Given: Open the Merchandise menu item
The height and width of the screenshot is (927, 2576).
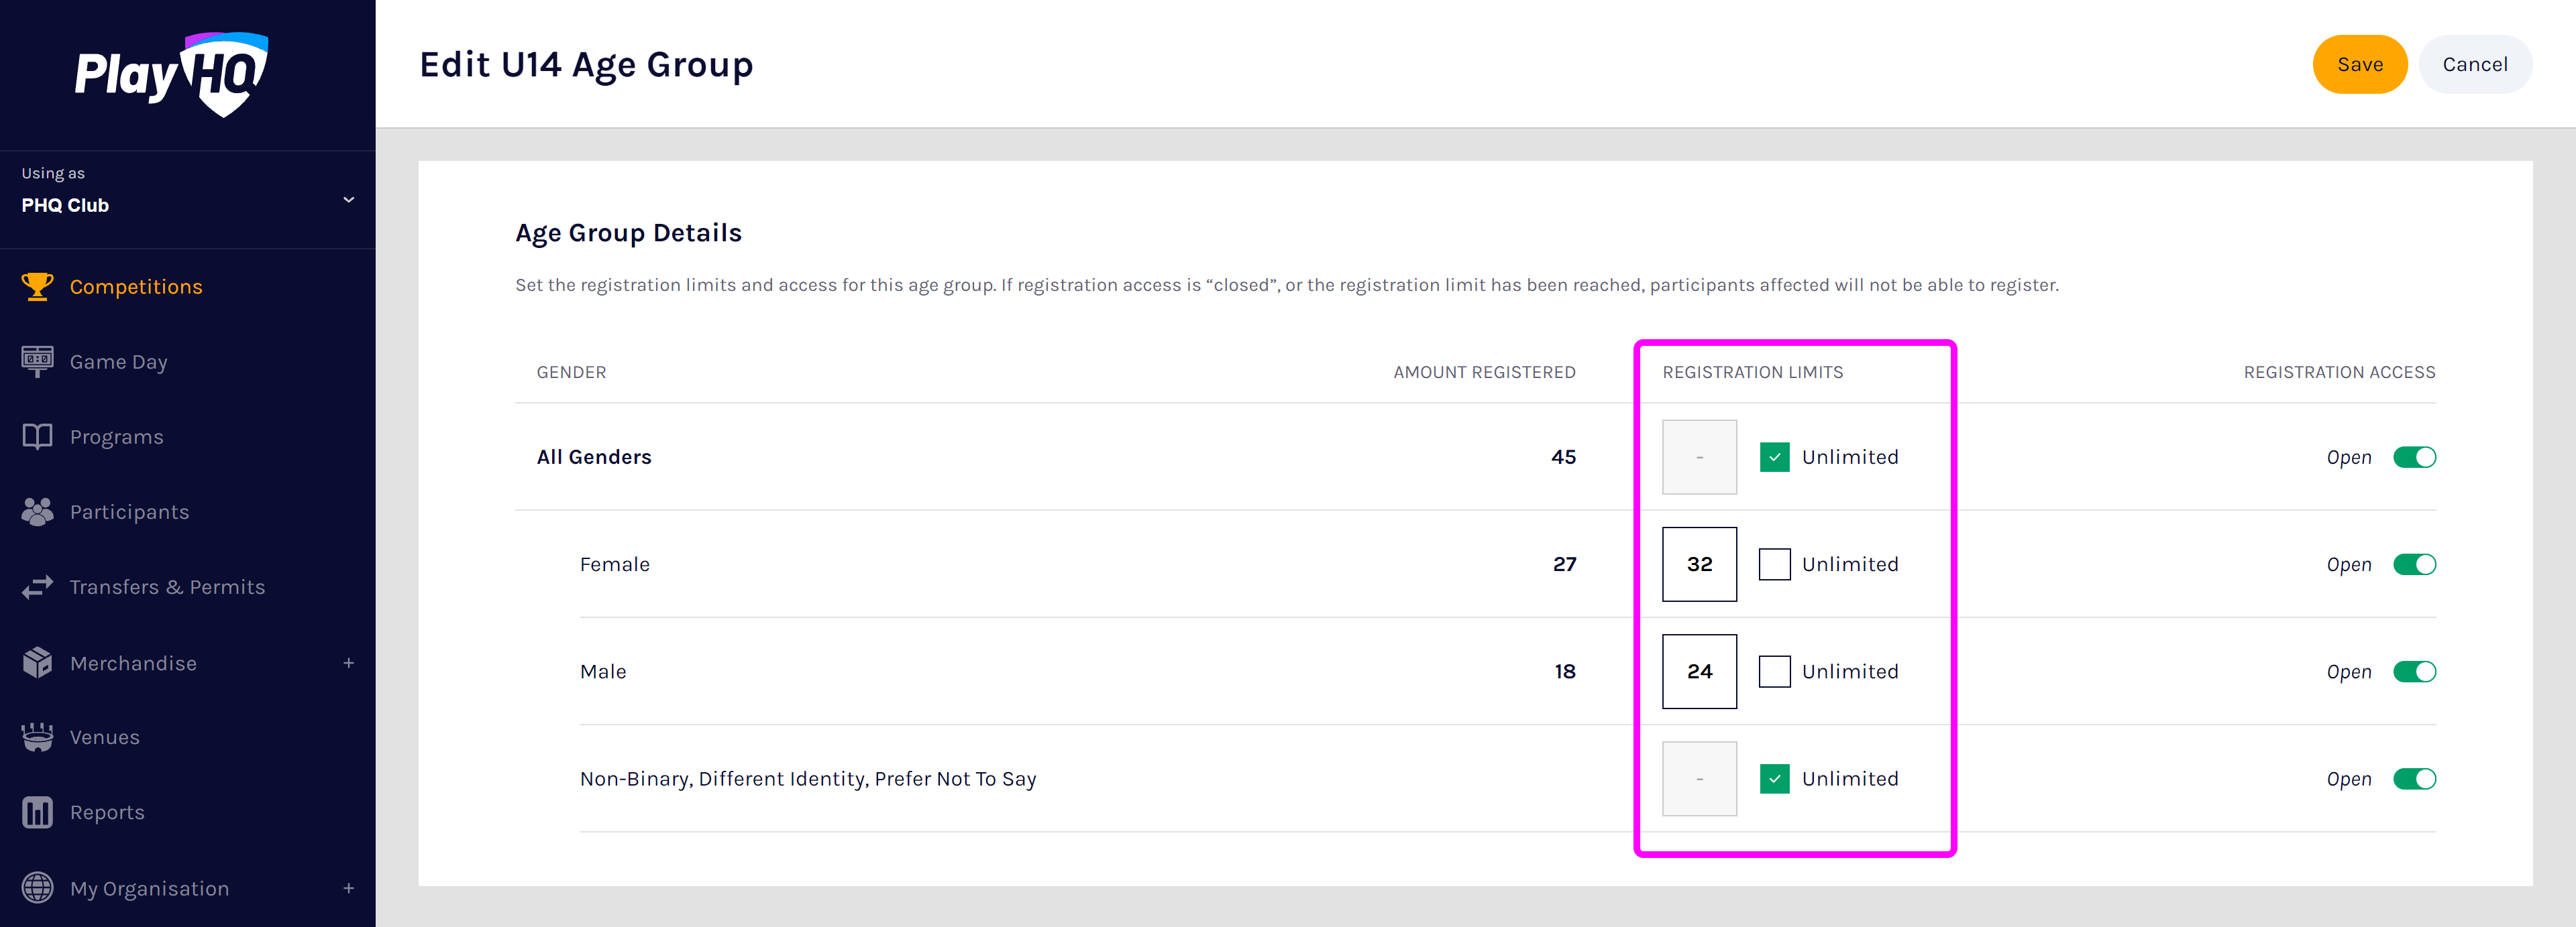Looking at the screenshot, I should tap(133, 662).
